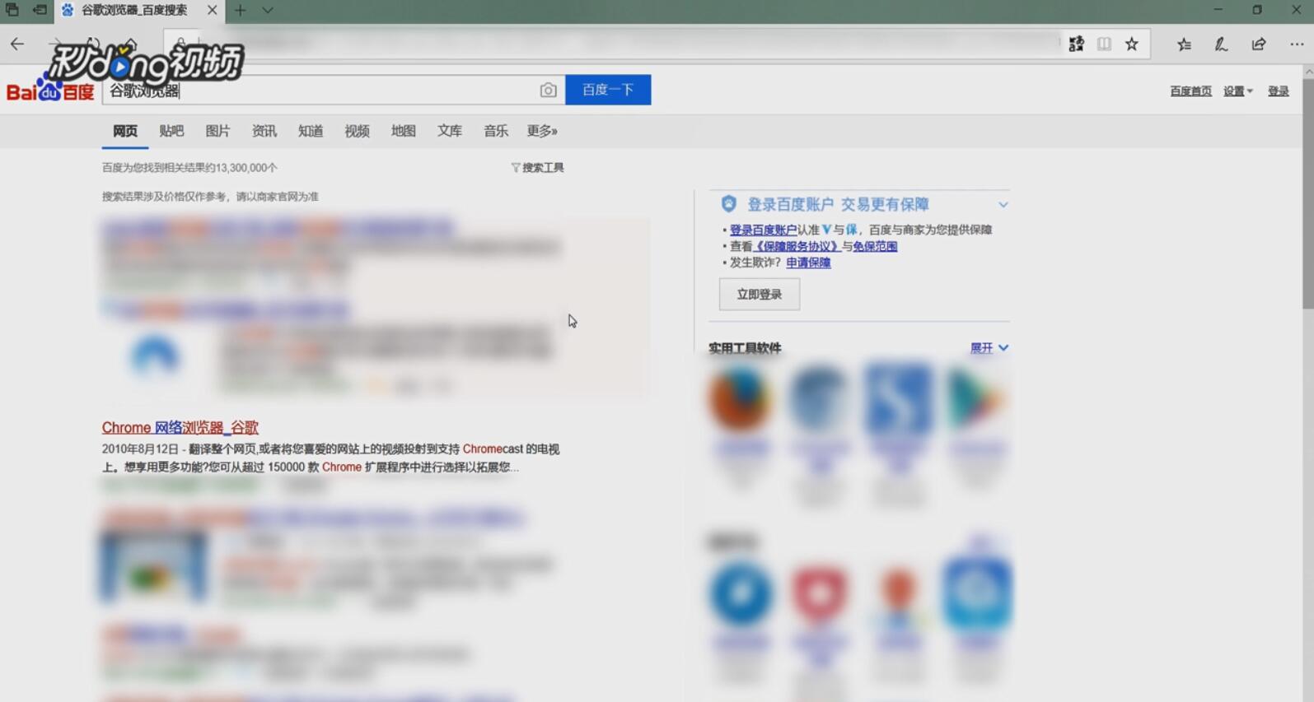Image resolution: width=1314 pixels, height=702 pixels.
Task: Click the set tabs aside icon
Action: coord(39,10)
